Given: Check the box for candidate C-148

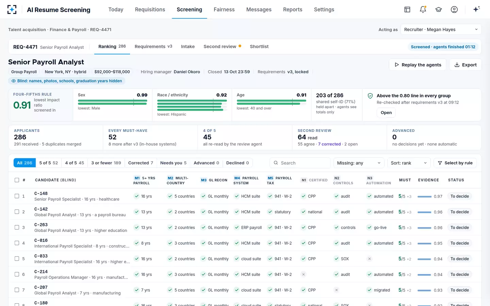Looking at the screenshot, I should [17, 196].
